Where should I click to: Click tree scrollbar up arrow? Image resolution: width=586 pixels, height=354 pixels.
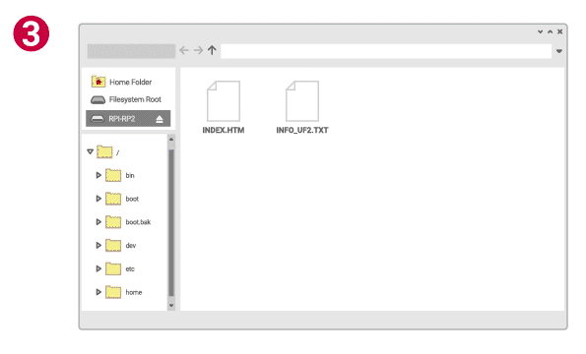coord(171,139)
